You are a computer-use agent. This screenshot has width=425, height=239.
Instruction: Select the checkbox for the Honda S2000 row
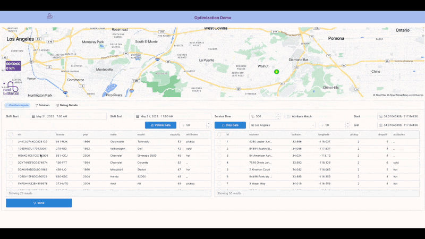[x=11, y=176]
